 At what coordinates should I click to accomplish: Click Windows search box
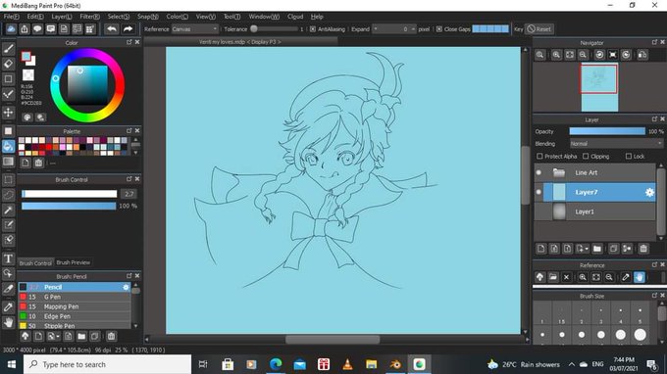click(107, 364)
